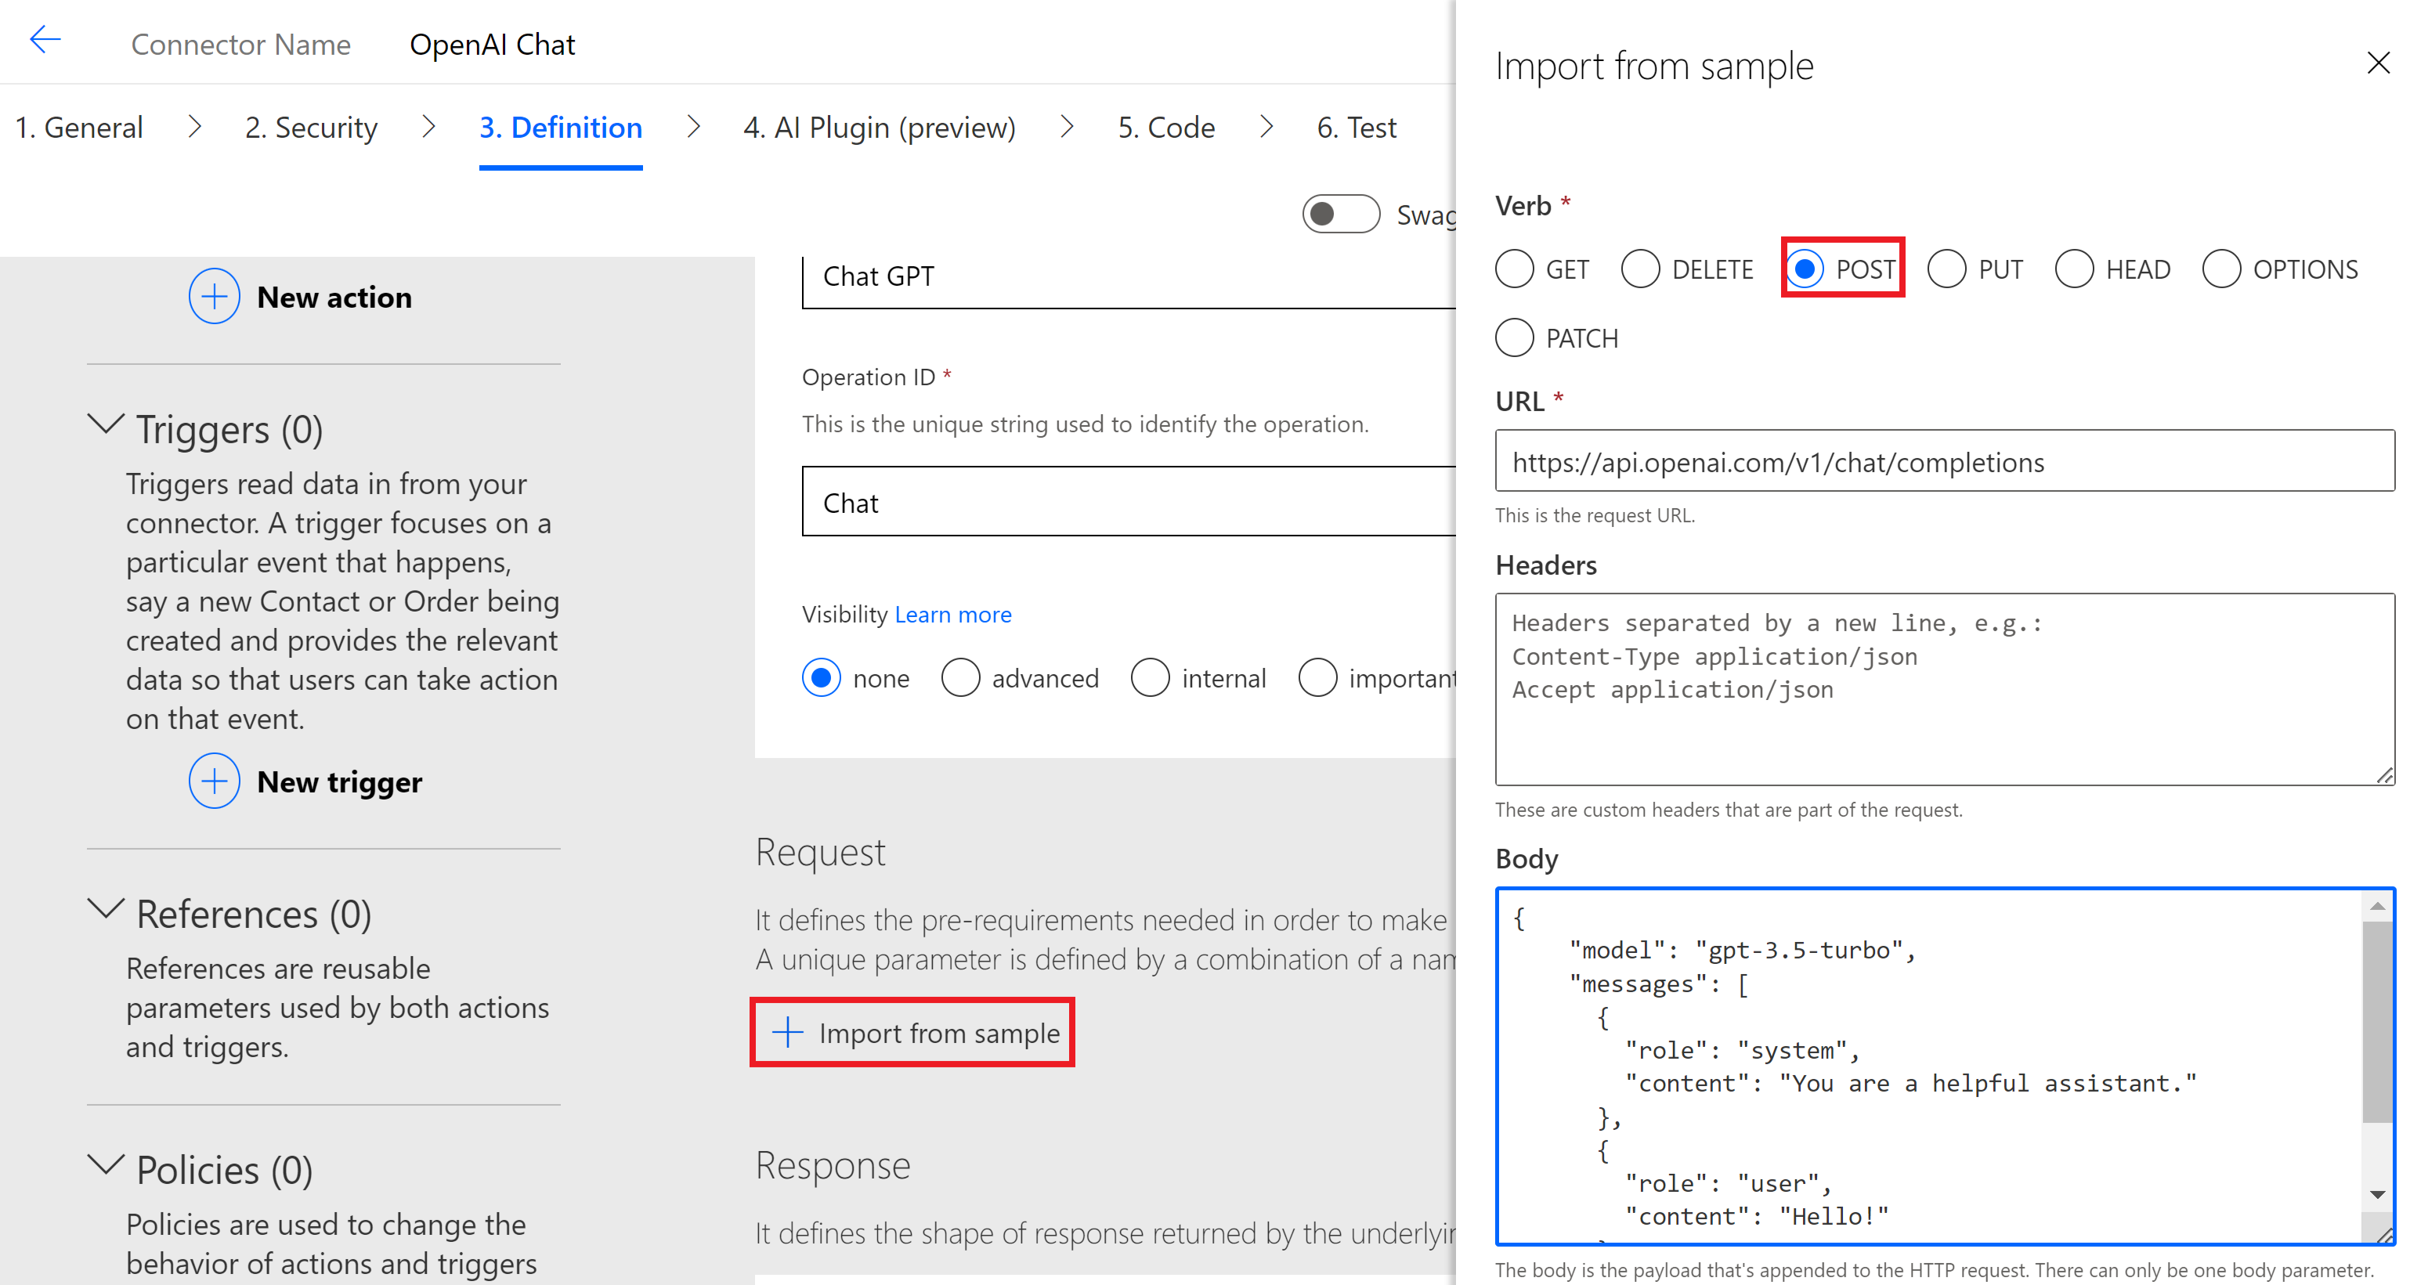Collapse the References section
The height and width of the screenshot is (1285, 2410).
[x=106, y=909]
